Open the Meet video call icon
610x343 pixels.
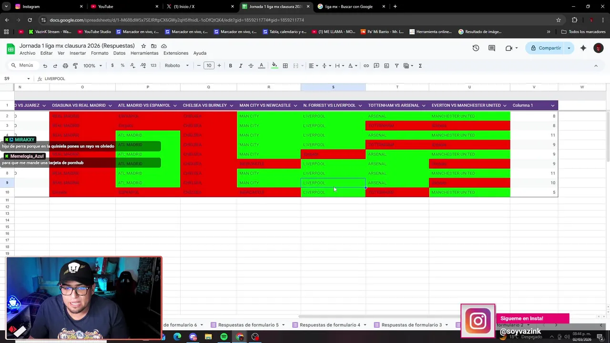point(509,48)
